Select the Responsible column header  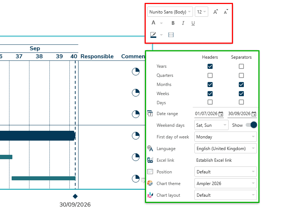97,56
